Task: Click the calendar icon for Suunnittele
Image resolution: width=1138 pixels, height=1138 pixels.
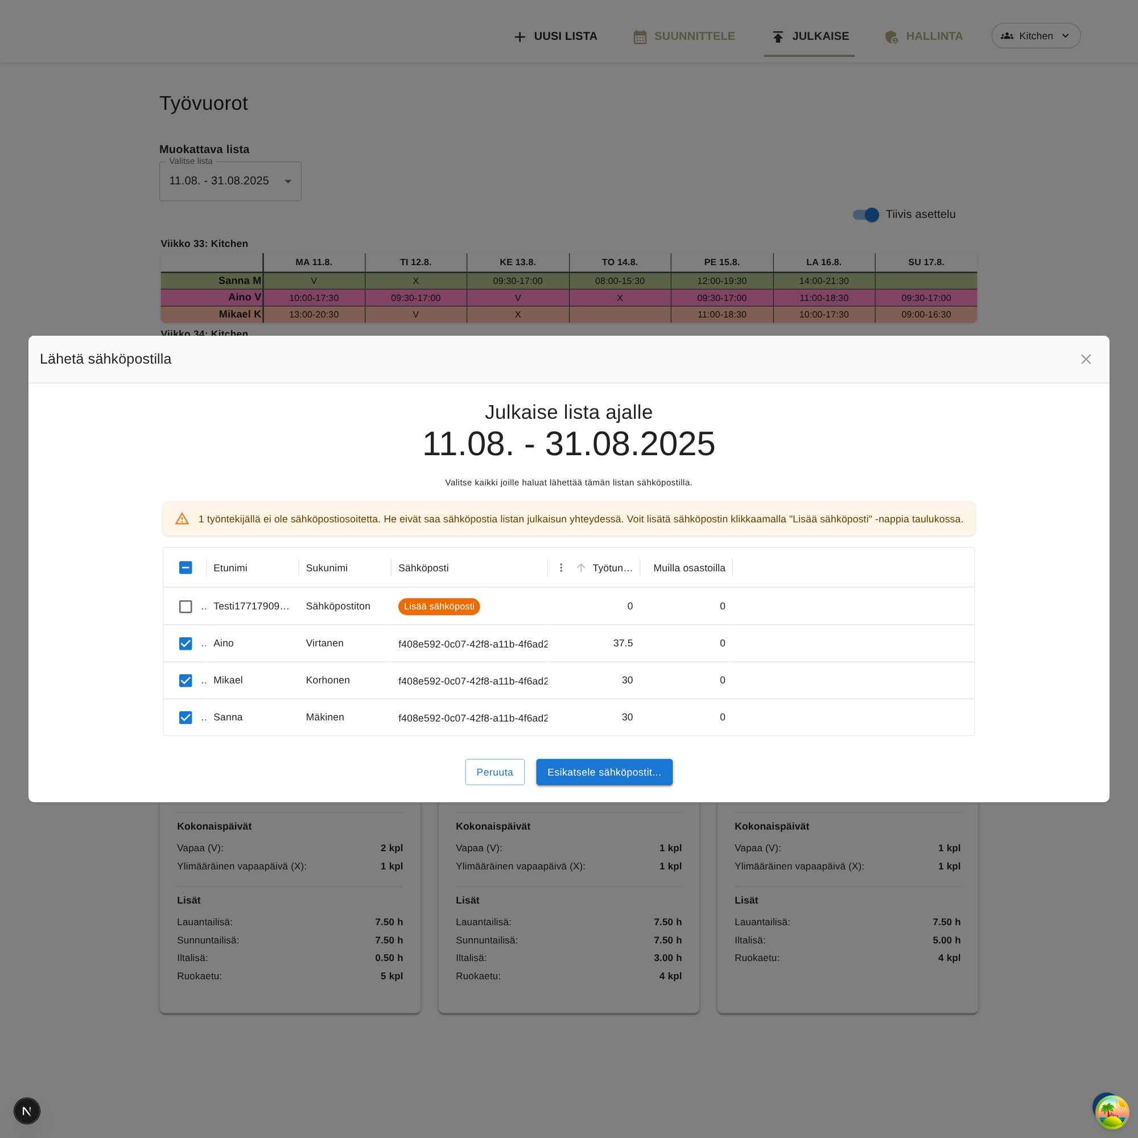Action: click(640, 37)
